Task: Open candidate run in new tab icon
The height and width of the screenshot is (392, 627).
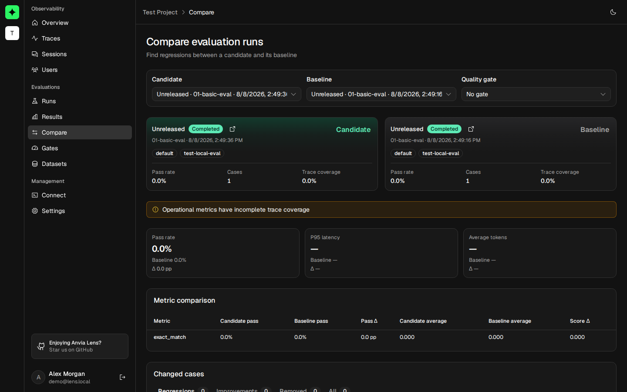Action: tap(233, 129)
